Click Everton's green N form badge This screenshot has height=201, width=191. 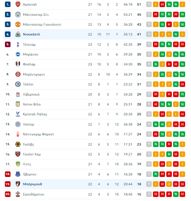[156, 174]
